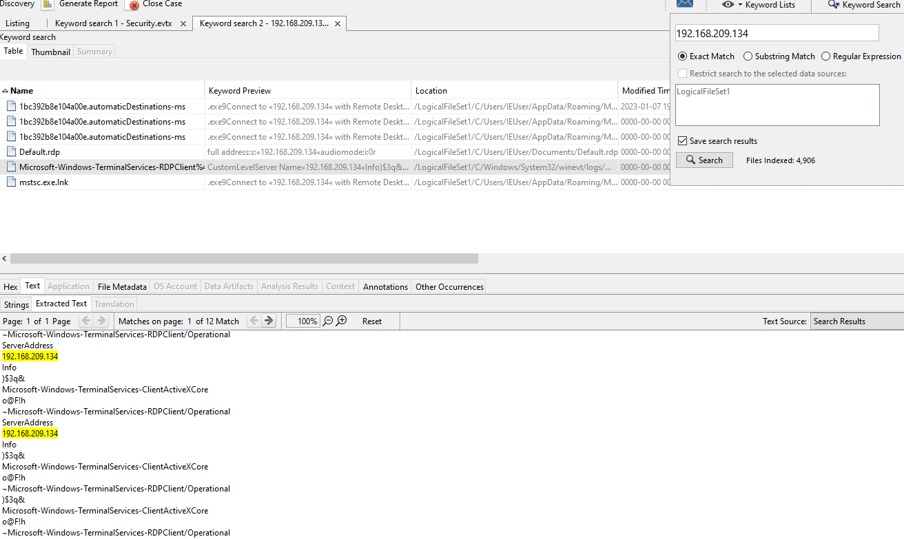Screen dimensions: 904x539
Task: Select LogicalFileSet1 in the data sources list
Action: pos(703,92)
